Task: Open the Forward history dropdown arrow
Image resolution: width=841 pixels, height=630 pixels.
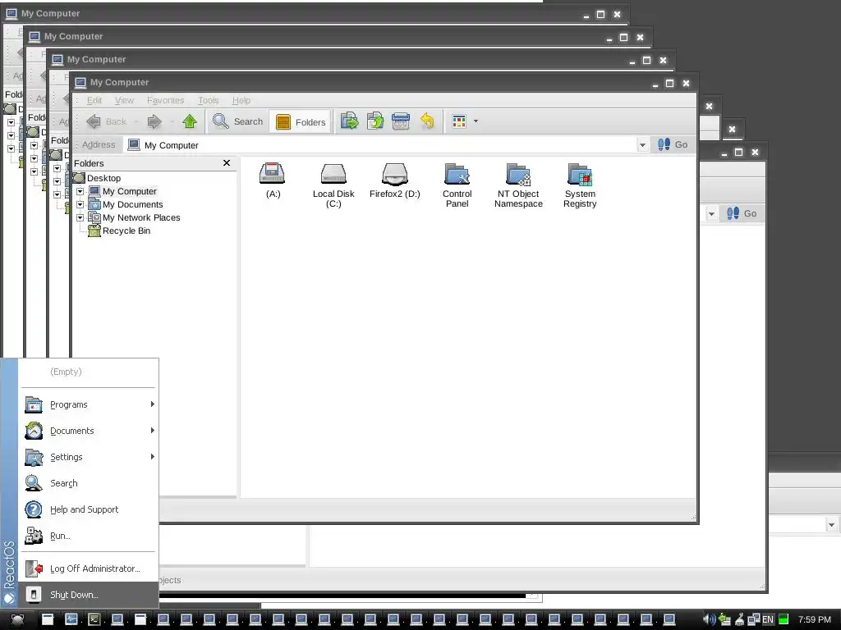Action: [x=172, y=122]
